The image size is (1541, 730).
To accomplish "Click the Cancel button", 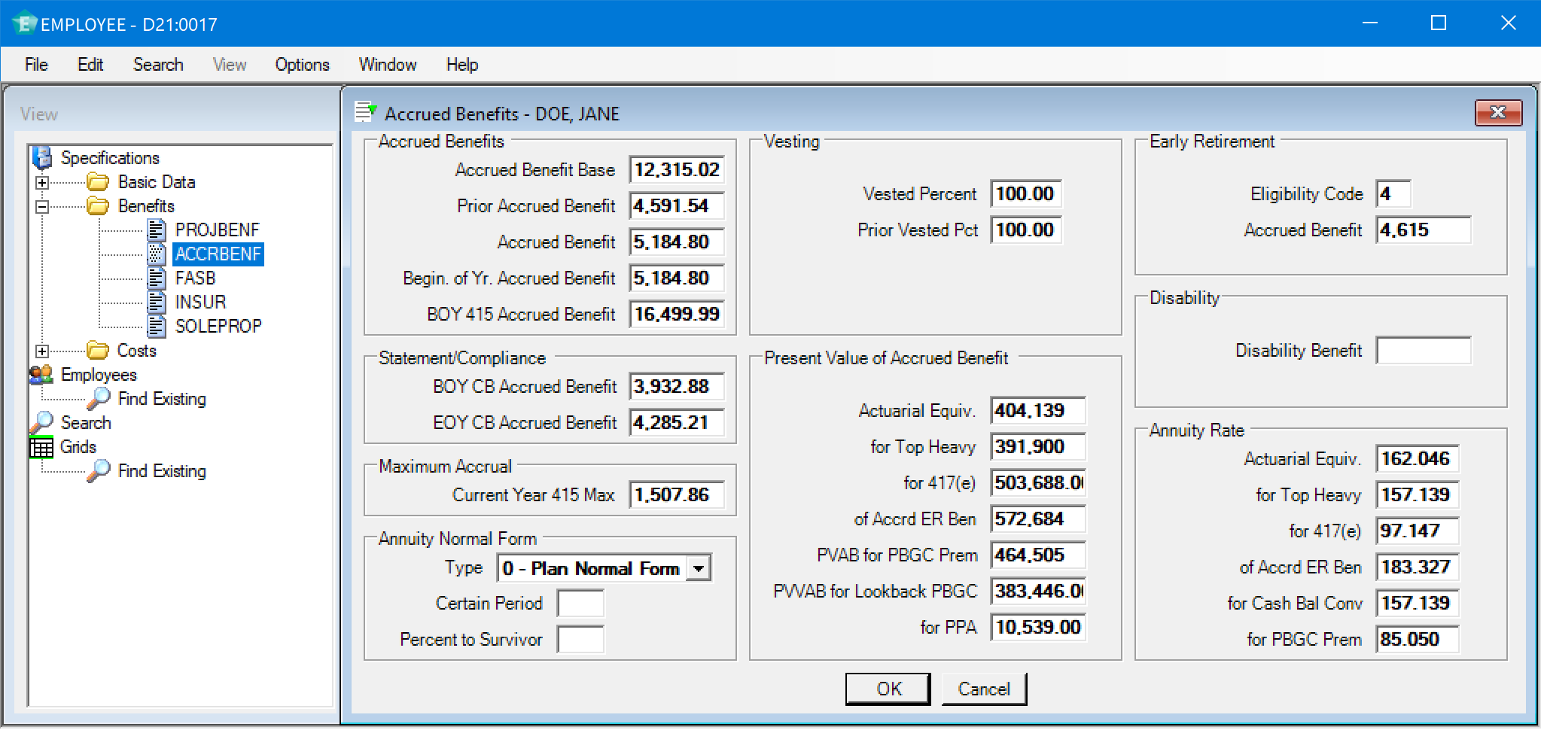I will (984, 689).
